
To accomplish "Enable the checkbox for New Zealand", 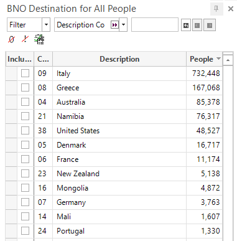I will (25, 174).
